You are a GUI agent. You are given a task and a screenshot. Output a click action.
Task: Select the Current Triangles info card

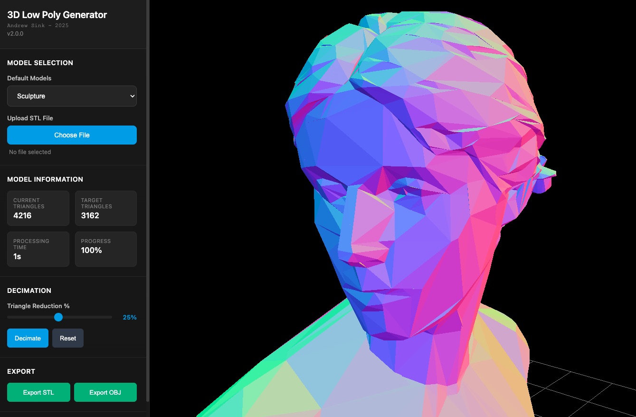tap(38, 208)
